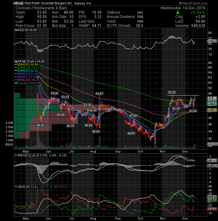Click the yellow EMA(50) legend color dash
Image resolution: width=218 pixels, height=221 pixels.
click(x=16, y=65)
